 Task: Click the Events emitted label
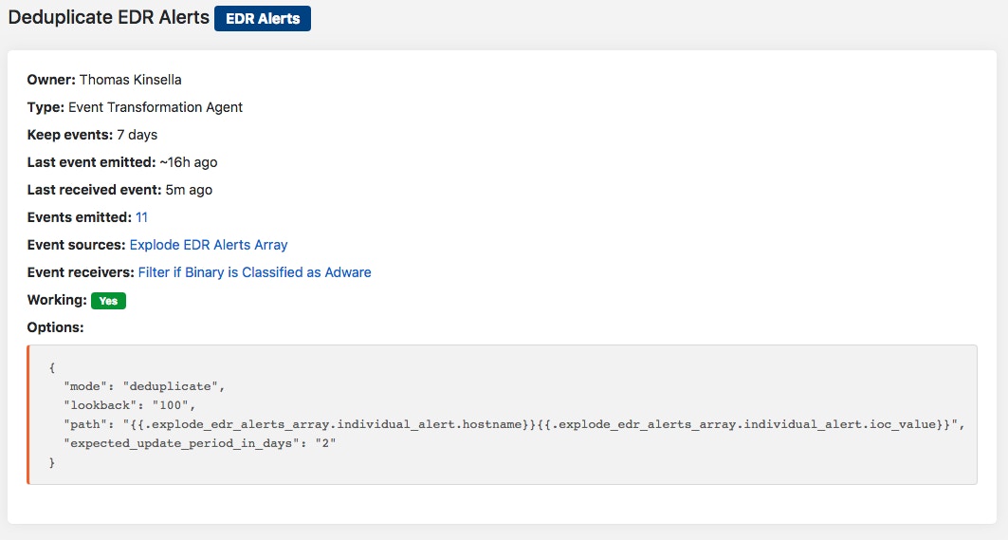click(x=80, y=217)
